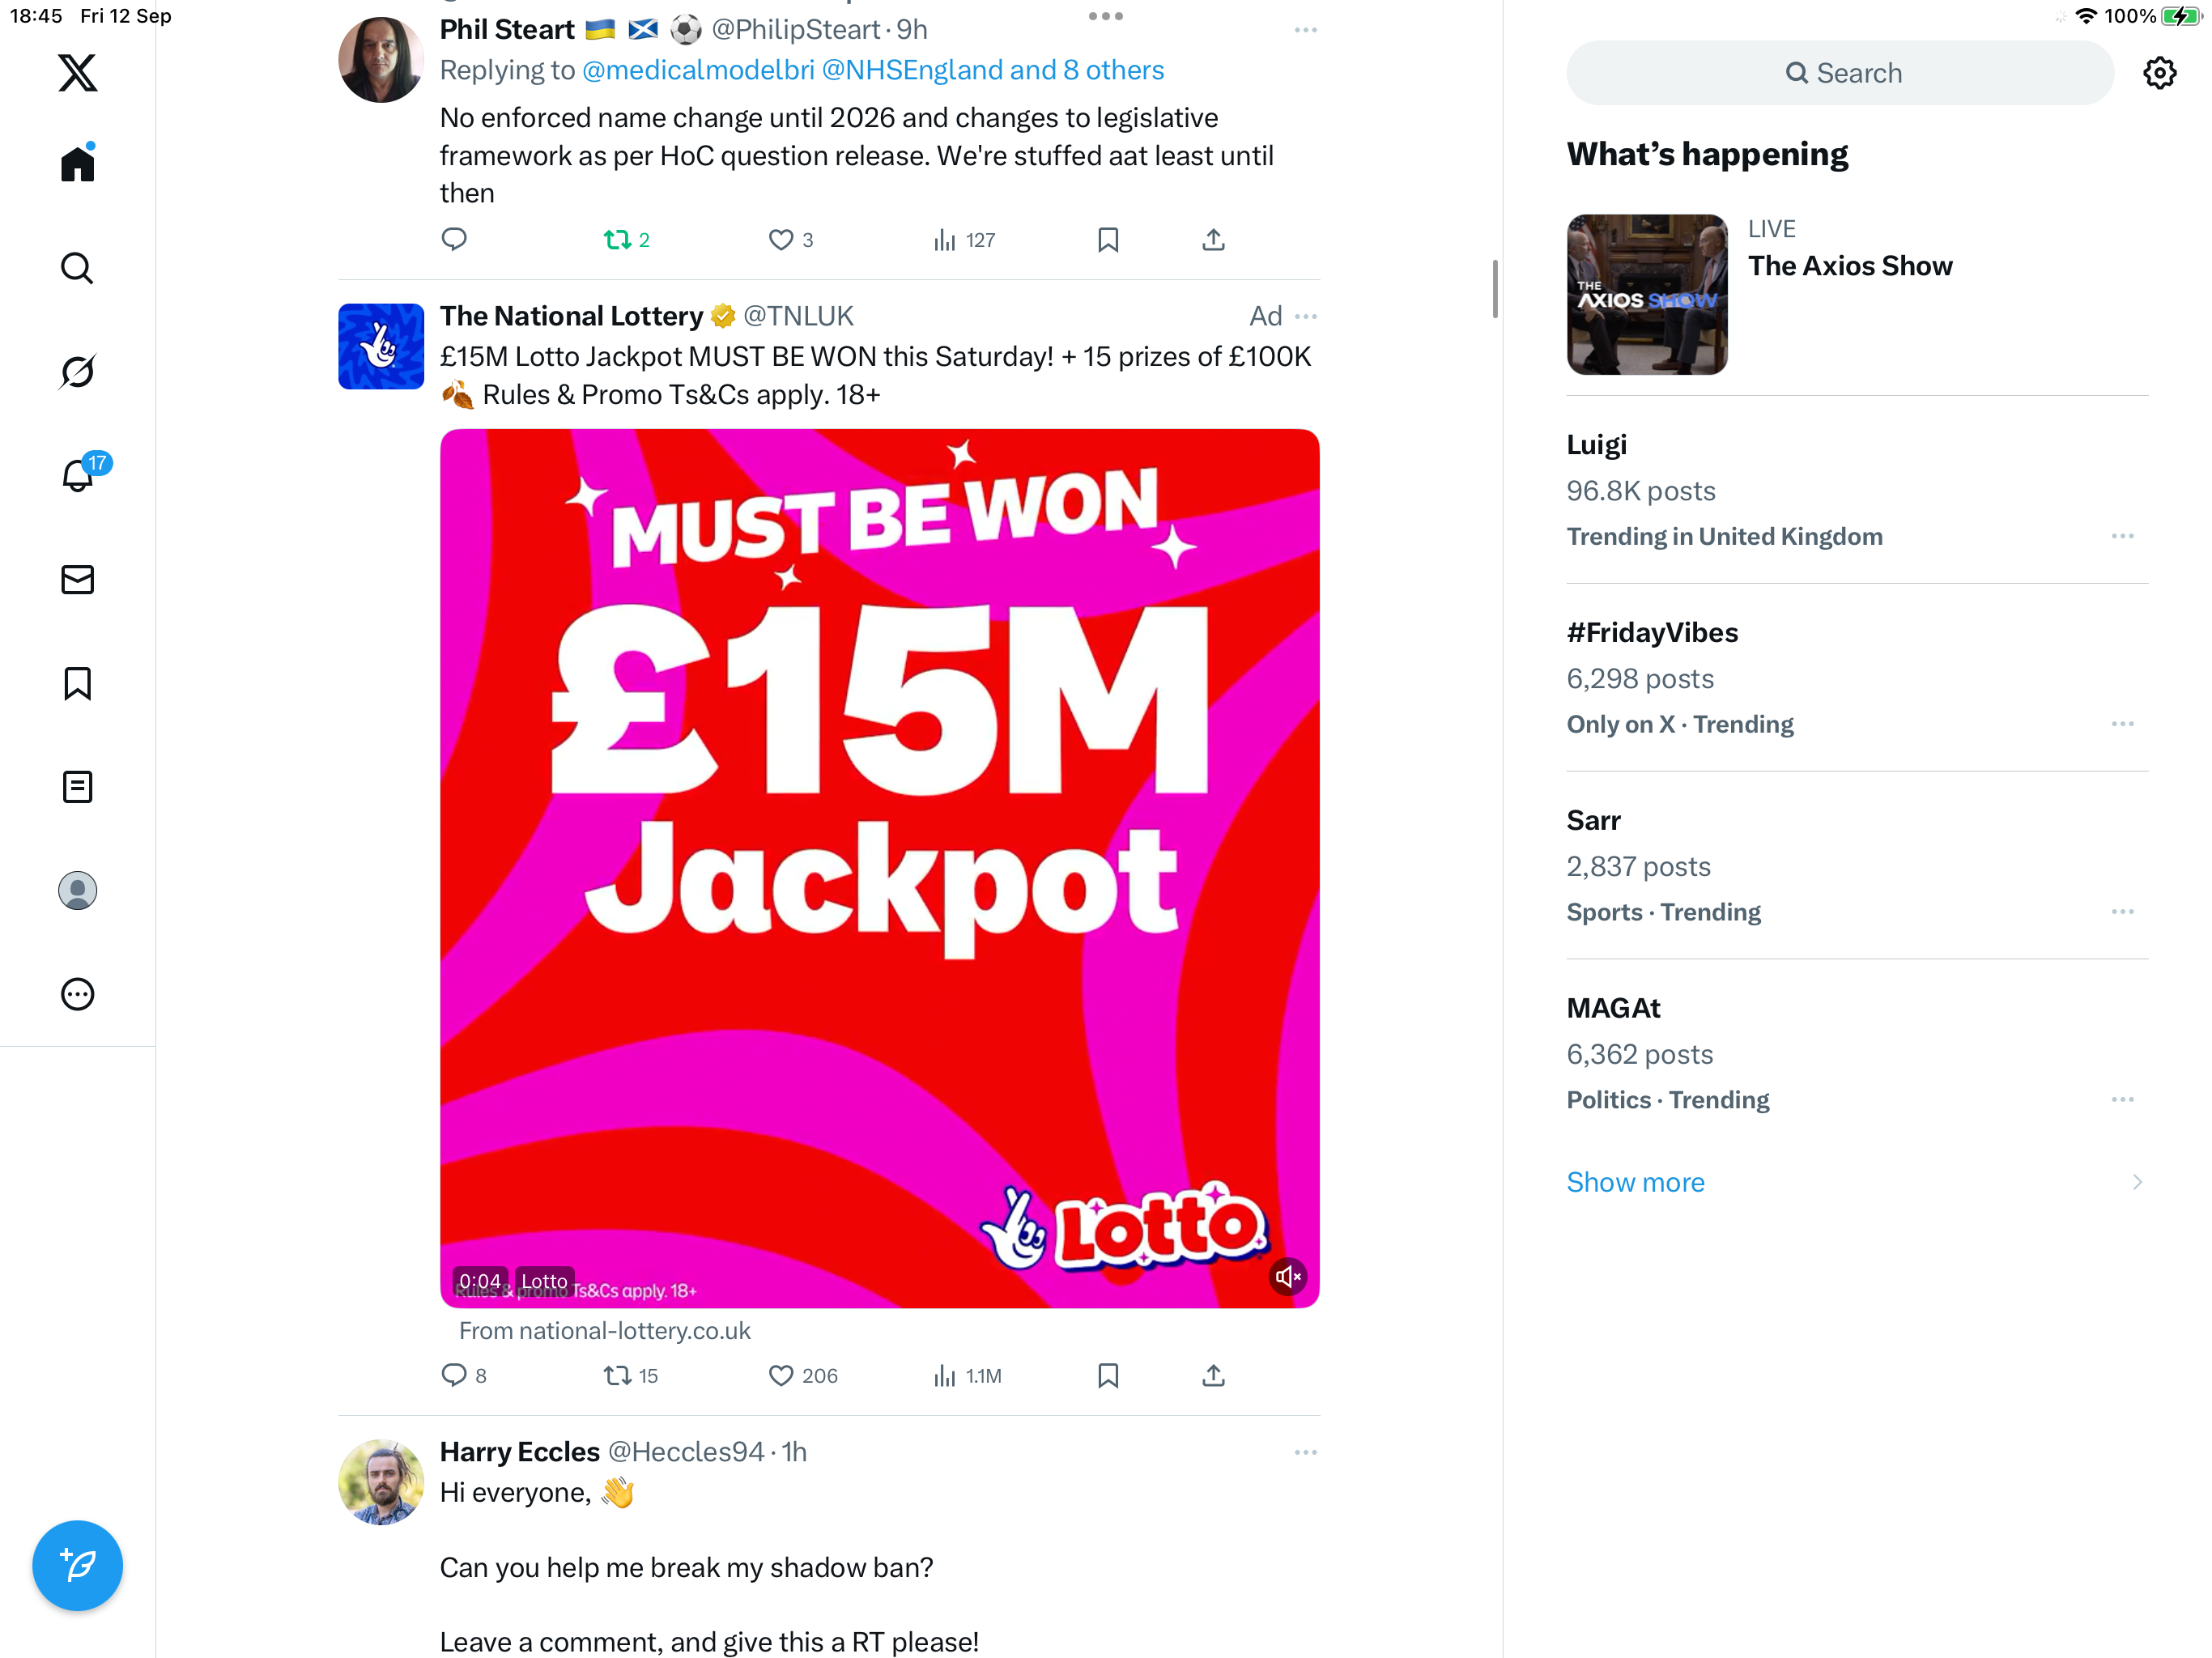The width and height of the screenshot is (2212, 1658).
Task: Tap the compose post button
Action: point(77,1565)
